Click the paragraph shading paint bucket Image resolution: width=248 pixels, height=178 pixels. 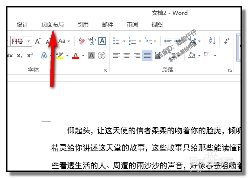(192, 55)
